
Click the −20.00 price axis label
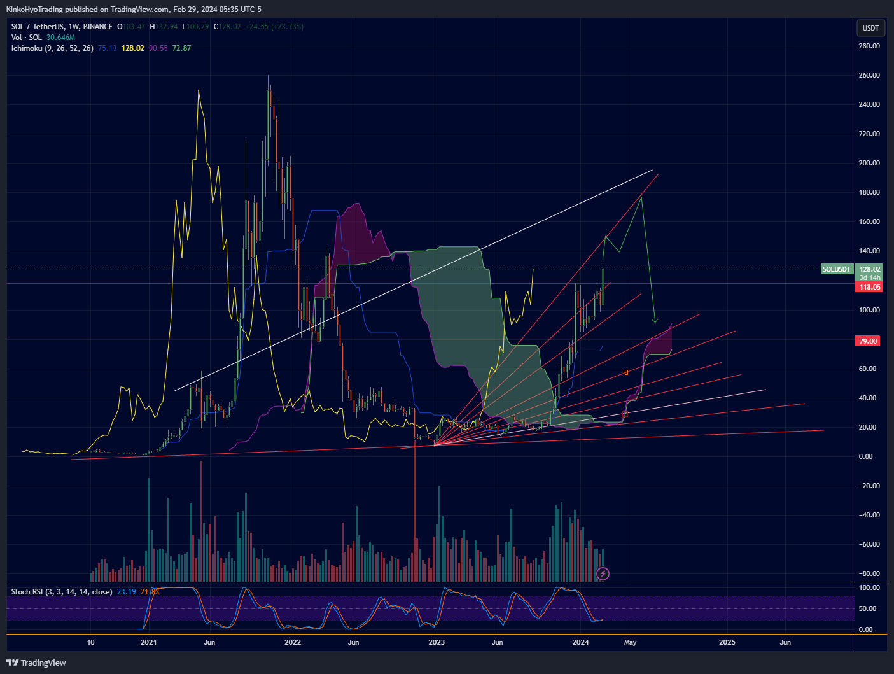[x=869, y=486]
